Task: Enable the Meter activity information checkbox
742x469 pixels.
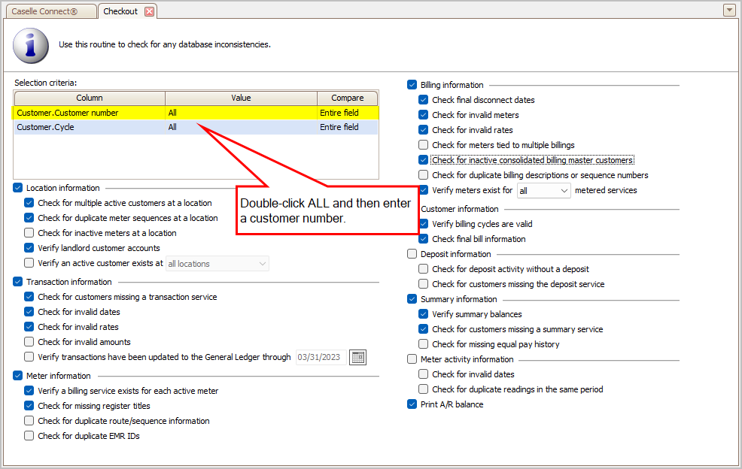Action: point(412,359)
